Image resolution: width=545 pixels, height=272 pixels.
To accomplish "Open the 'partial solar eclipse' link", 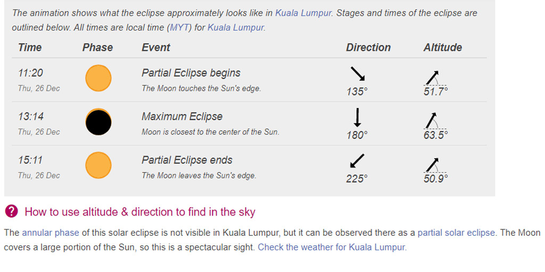I will [x=456, y=233].
